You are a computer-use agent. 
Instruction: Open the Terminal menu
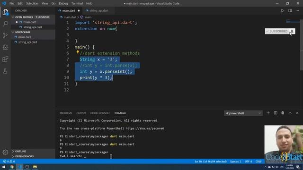pos(77,3)
